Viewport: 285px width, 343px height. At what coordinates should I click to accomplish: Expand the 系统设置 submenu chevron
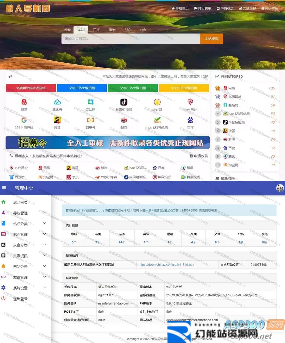tap(44, 287)
